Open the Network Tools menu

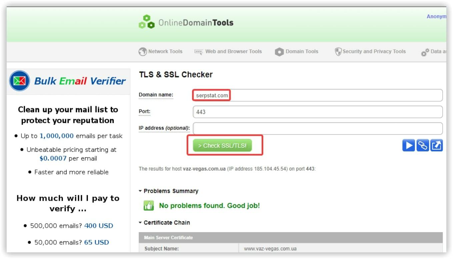161,52
